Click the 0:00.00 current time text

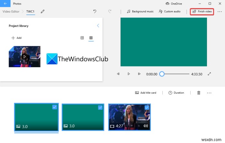pos(152,74)
